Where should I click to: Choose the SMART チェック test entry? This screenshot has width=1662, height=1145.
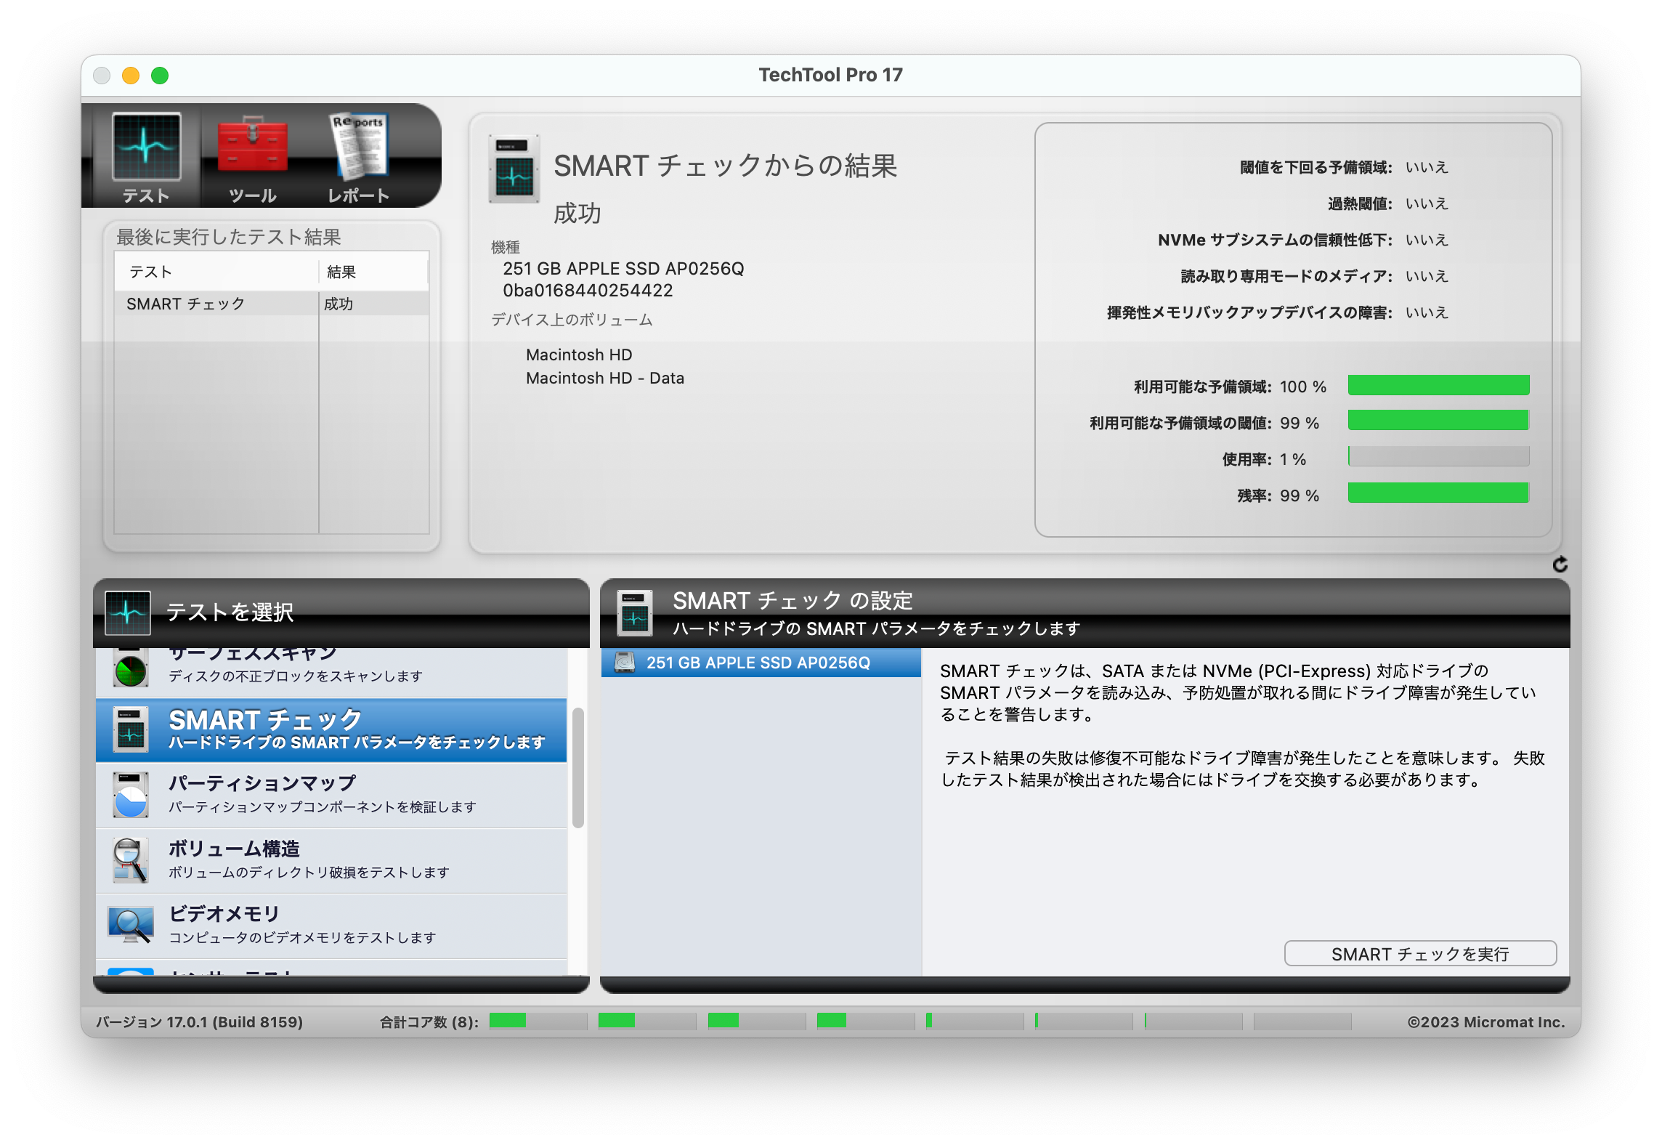pos(331,729)
